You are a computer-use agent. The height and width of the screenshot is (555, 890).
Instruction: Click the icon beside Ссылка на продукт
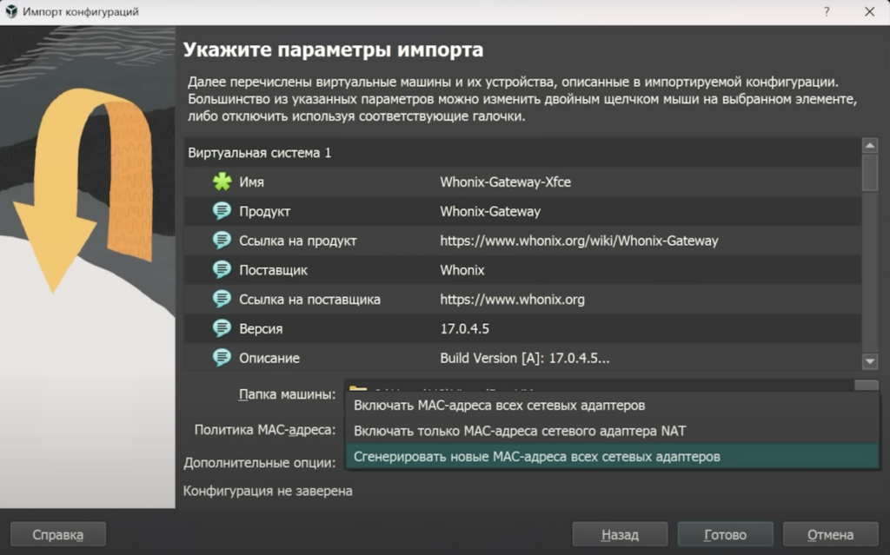coord(222,241)
